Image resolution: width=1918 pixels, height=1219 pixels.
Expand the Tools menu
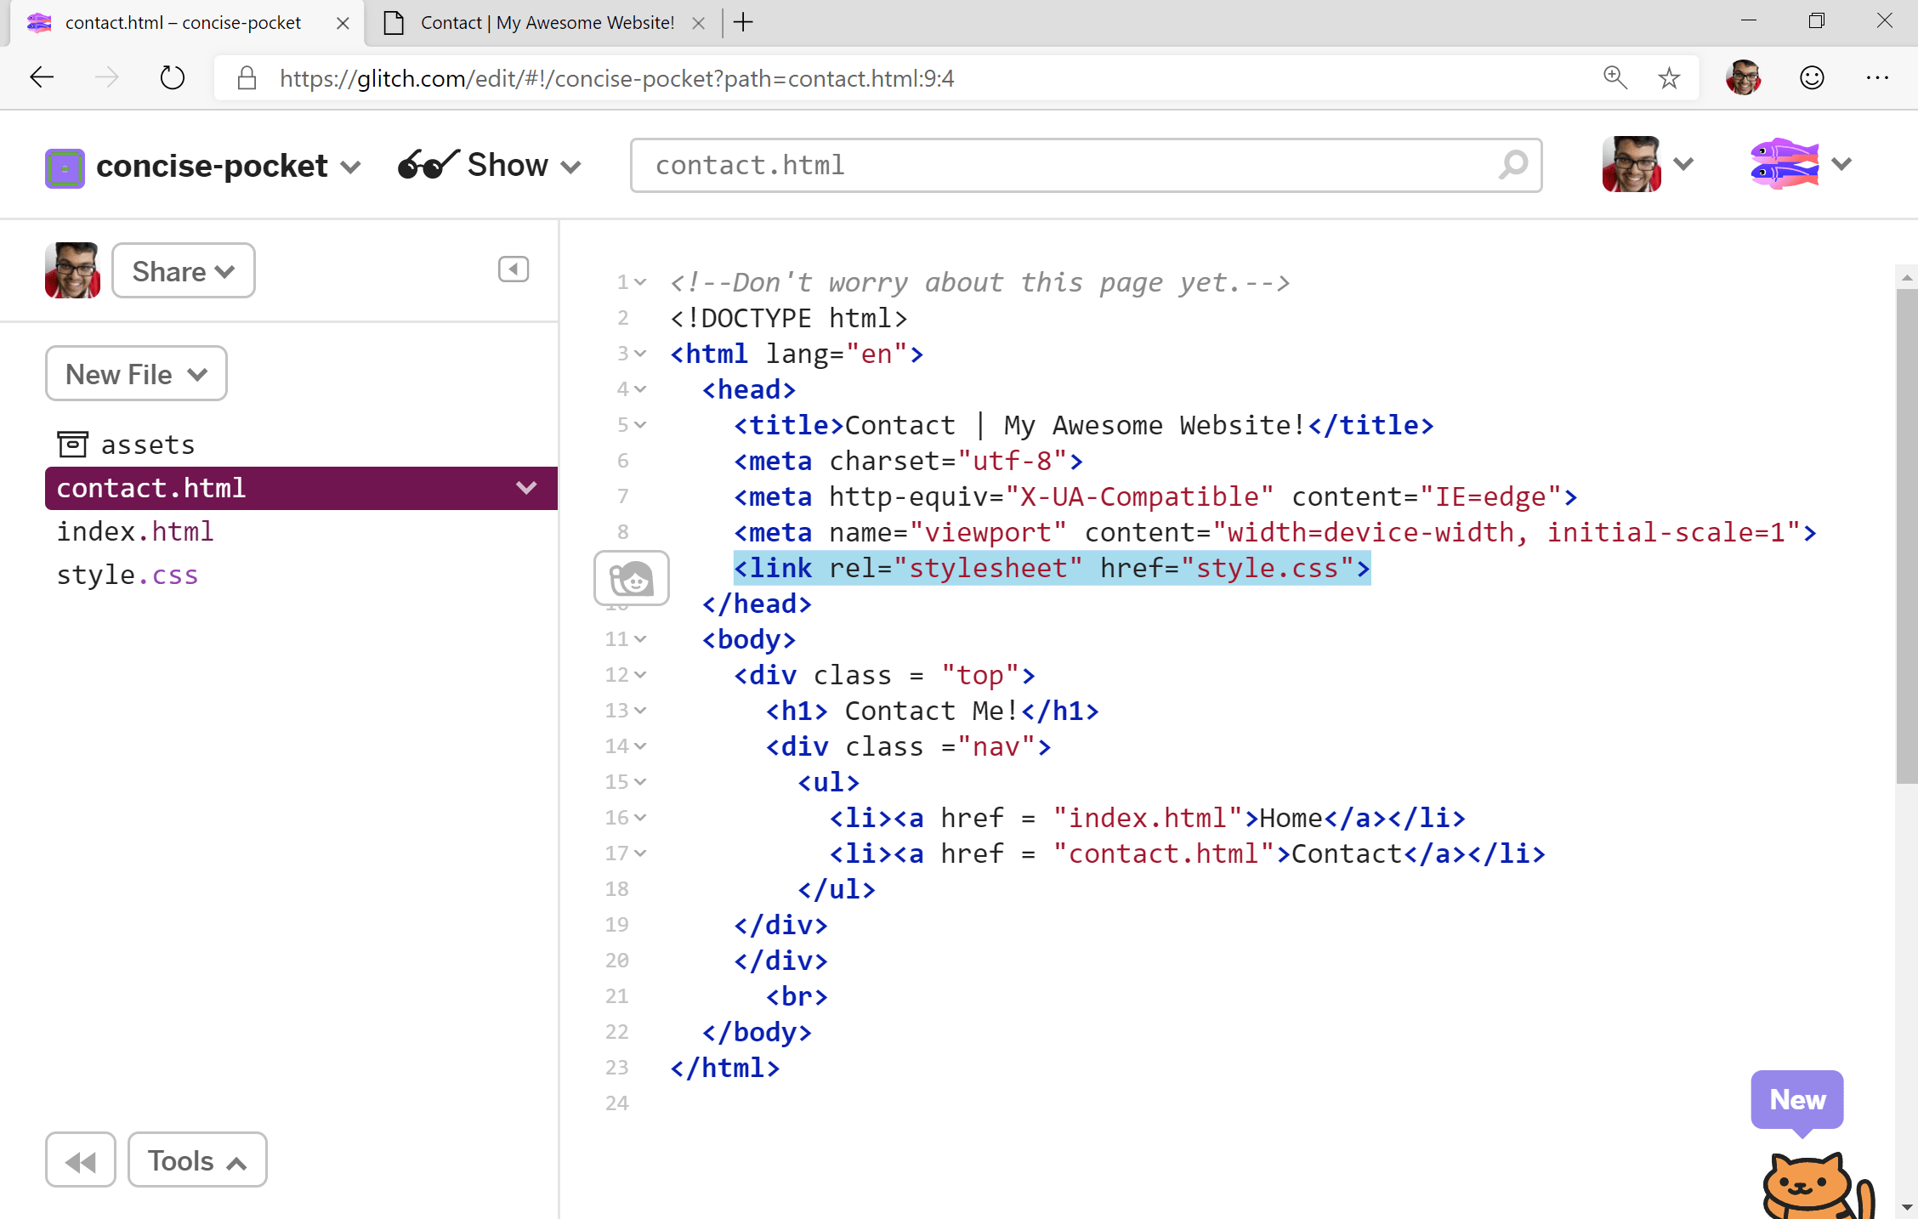197,1160
